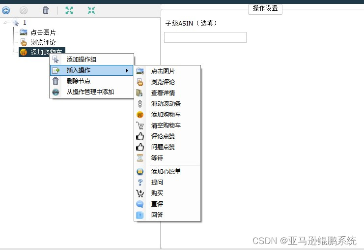Viewport: 364px width, 250px height.
Task: Click the blue square icon next to 回答
Action: (x=140, y=215)
